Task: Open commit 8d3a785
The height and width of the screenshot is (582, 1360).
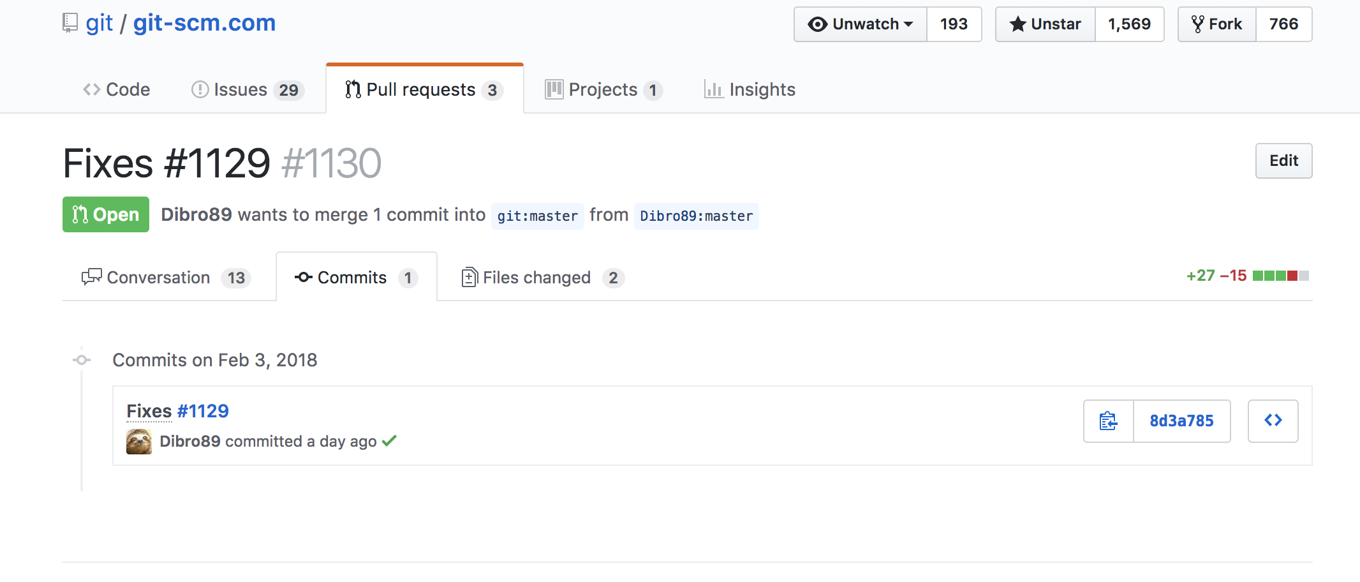Action: click(x=1182, y=421)
